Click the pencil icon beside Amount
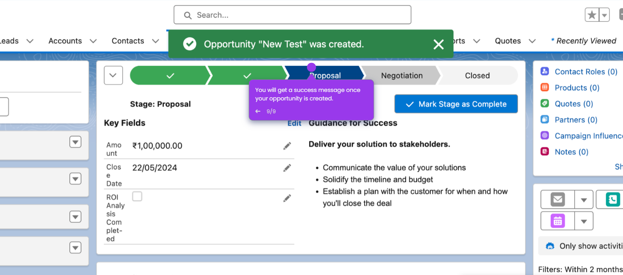The image size is (623, 275). tap(287, 146)
